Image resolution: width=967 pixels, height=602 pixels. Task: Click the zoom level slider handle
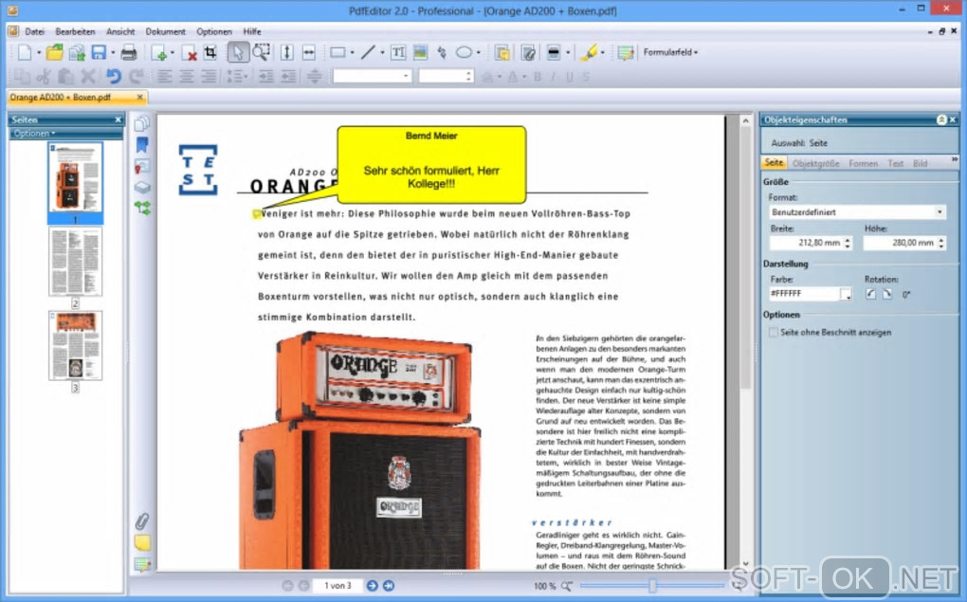click(652, 586)
